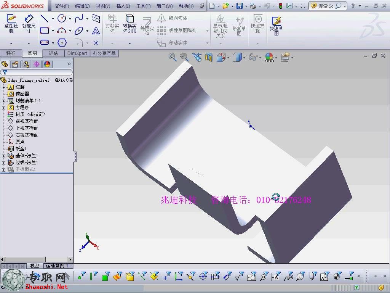The height and width of the screenshot is (293, 390).
Task: Expand the 注解 tree node
Action: [3, 87]
